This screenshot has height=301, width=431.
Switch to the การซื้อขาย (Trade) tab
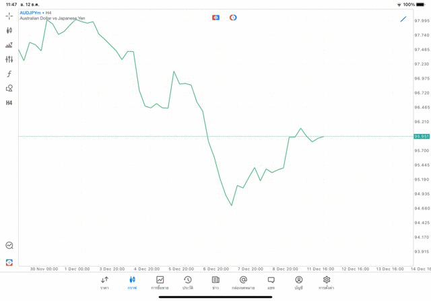point(160,283)
